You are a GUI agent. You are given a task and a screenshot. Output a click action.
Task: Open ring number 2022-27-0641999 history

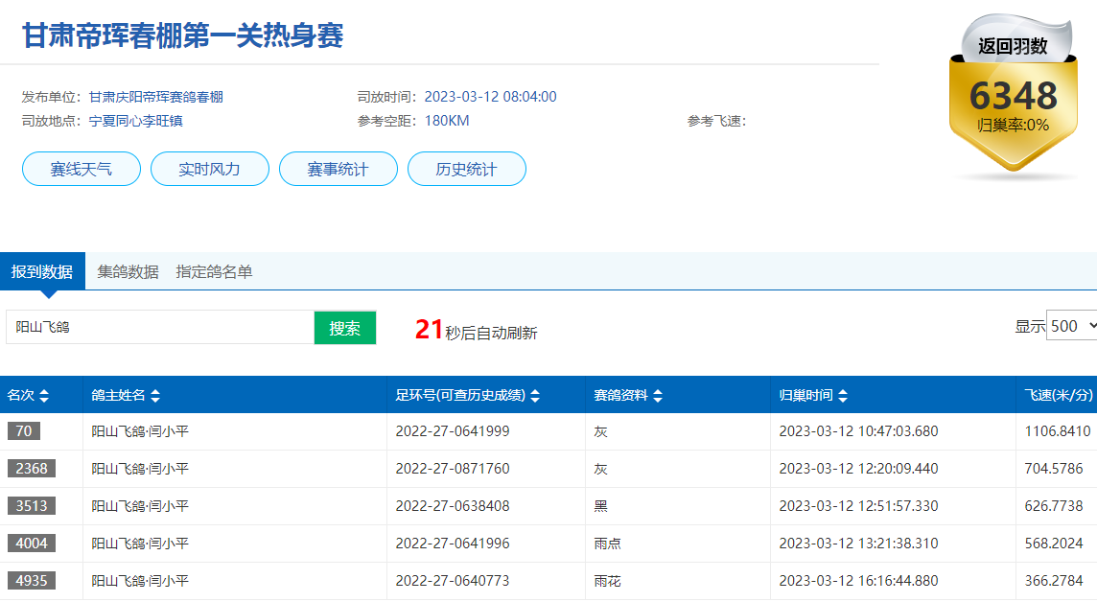(x=453, y=431)
